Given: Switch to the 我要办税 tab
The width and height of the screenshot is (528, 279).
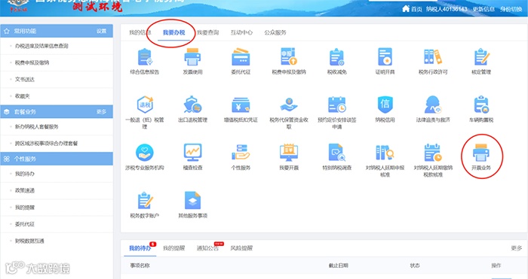Looking at the screenshot, I should (174, 32).
